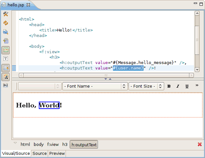Click the vertical scrollbar thumb in the source editor
Viewport: 205px width, 158px height.
pos(197,40)
